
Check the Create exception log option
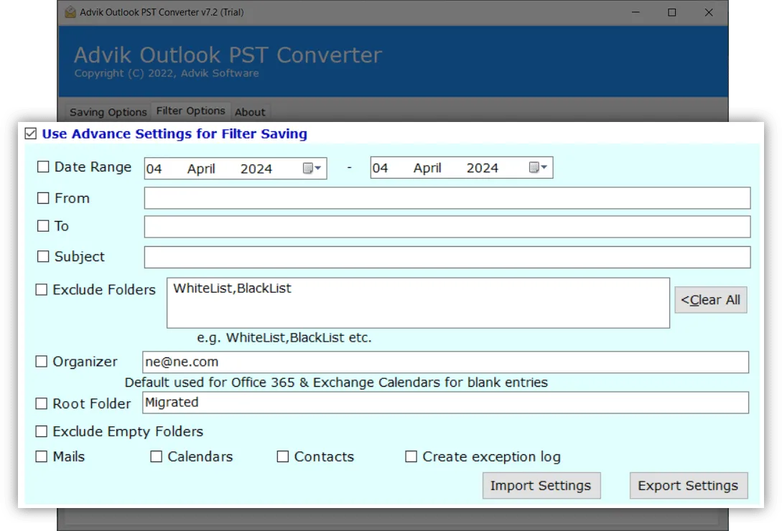(x=411, y=456)
